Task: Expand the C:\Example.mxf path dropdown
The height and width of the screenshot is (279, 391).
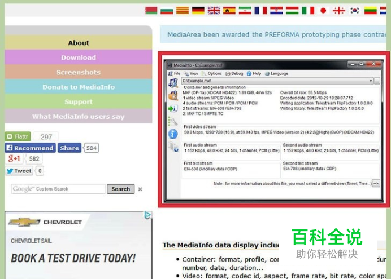Action: [371, 81]
